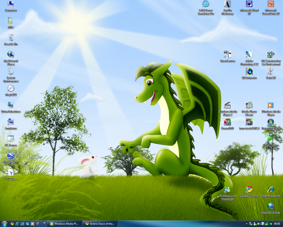This screenshot has height=227, width=283.
Task: Launch Internet Explorer from Quick Launch
Action: [x=17, y=224]
